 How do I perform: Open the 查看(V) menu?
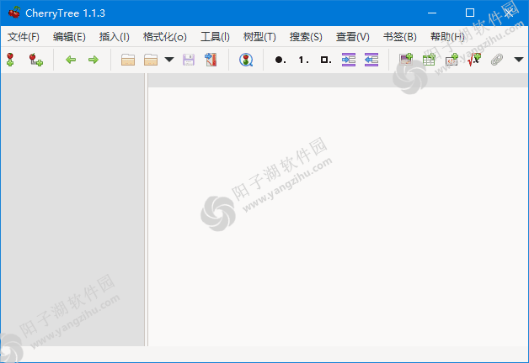click(x=353, y=37)
